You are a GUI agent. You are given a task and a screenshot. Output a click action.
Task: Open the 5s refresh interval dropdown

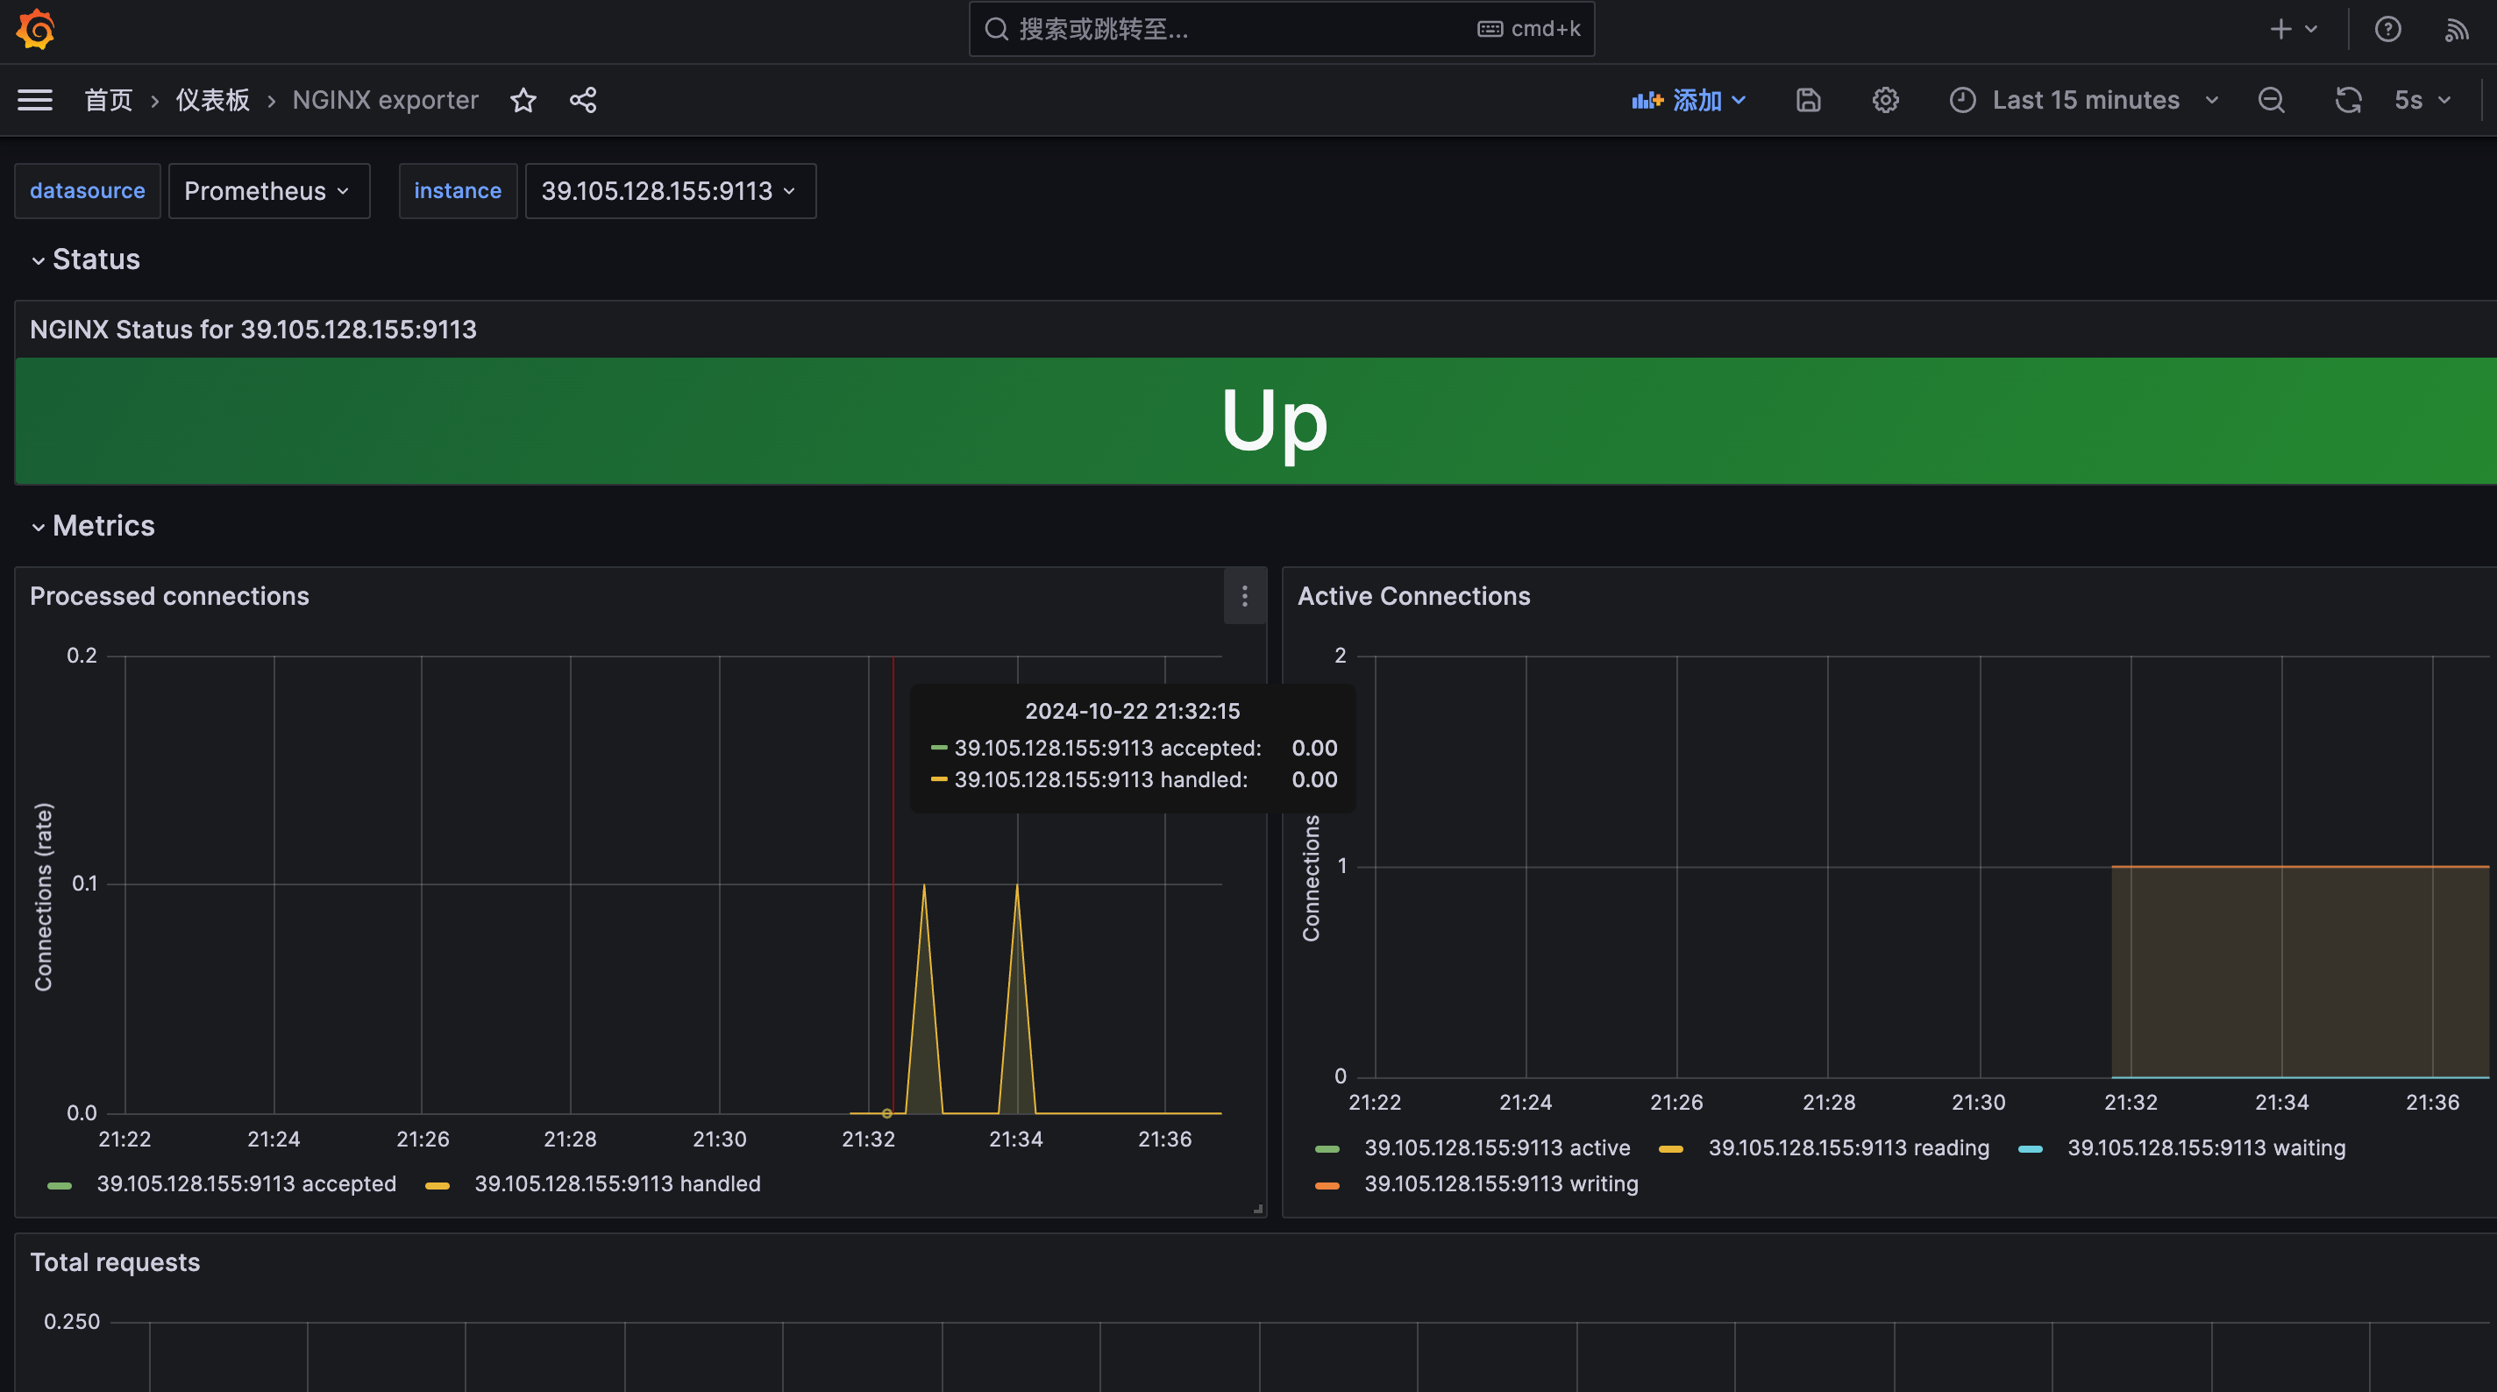pos(2422,100)
